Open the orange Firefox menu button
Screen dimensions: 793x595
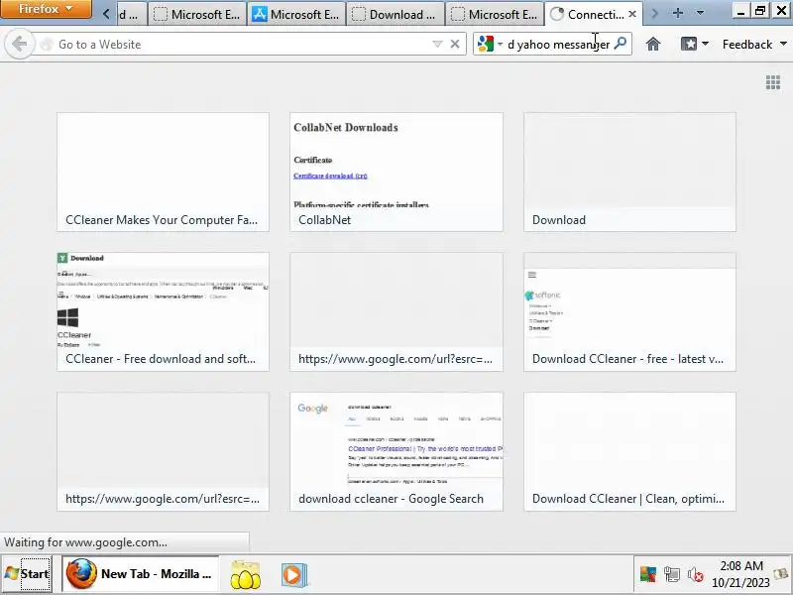(x=46, y=9)
